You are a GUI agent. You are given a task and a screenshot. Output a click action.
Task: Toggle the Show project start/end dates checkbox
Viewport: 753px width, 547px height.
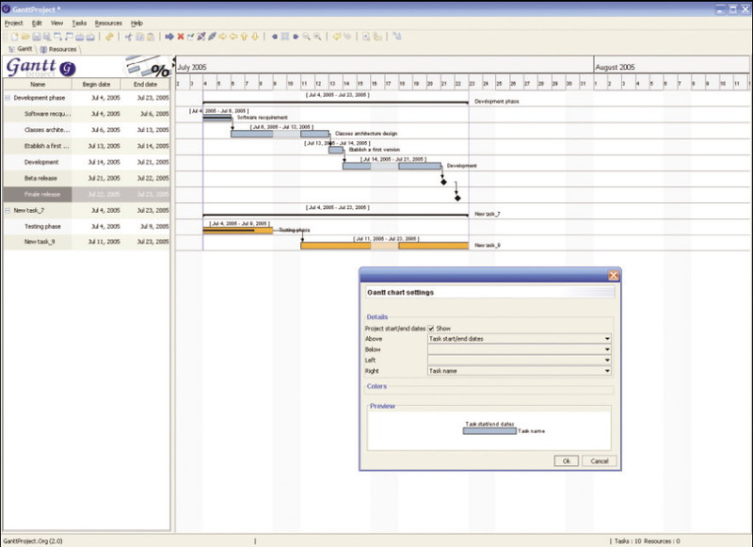(x=431, y=329)
